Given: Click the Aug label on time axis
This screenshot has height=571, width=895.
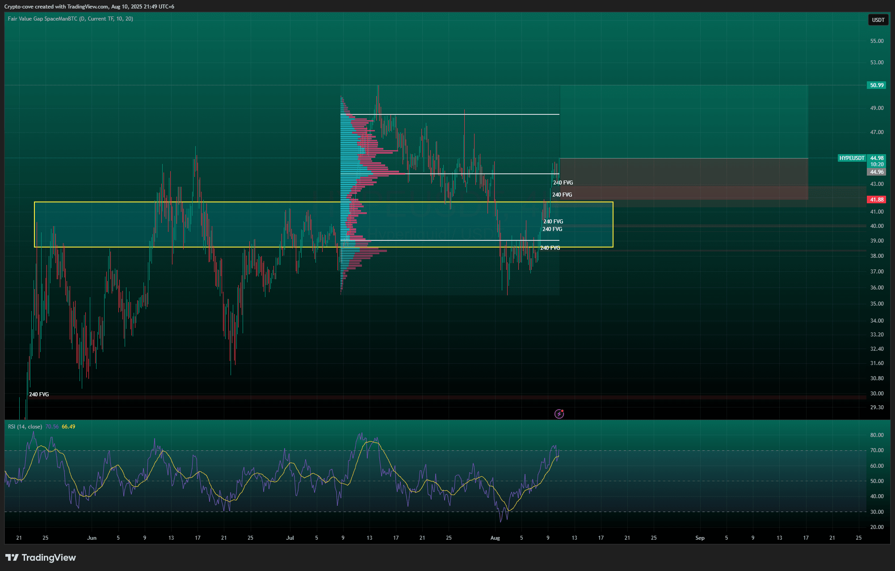Looking at the screenshot, I should point(495,538).
